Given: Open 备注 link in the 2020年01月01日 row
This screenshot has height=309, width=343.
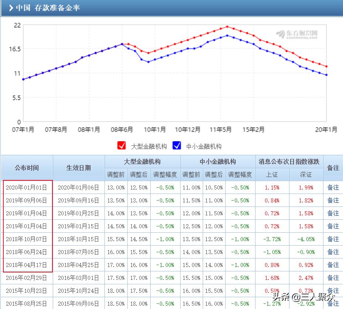Looking at the screenshot, I should click(334, 187).
